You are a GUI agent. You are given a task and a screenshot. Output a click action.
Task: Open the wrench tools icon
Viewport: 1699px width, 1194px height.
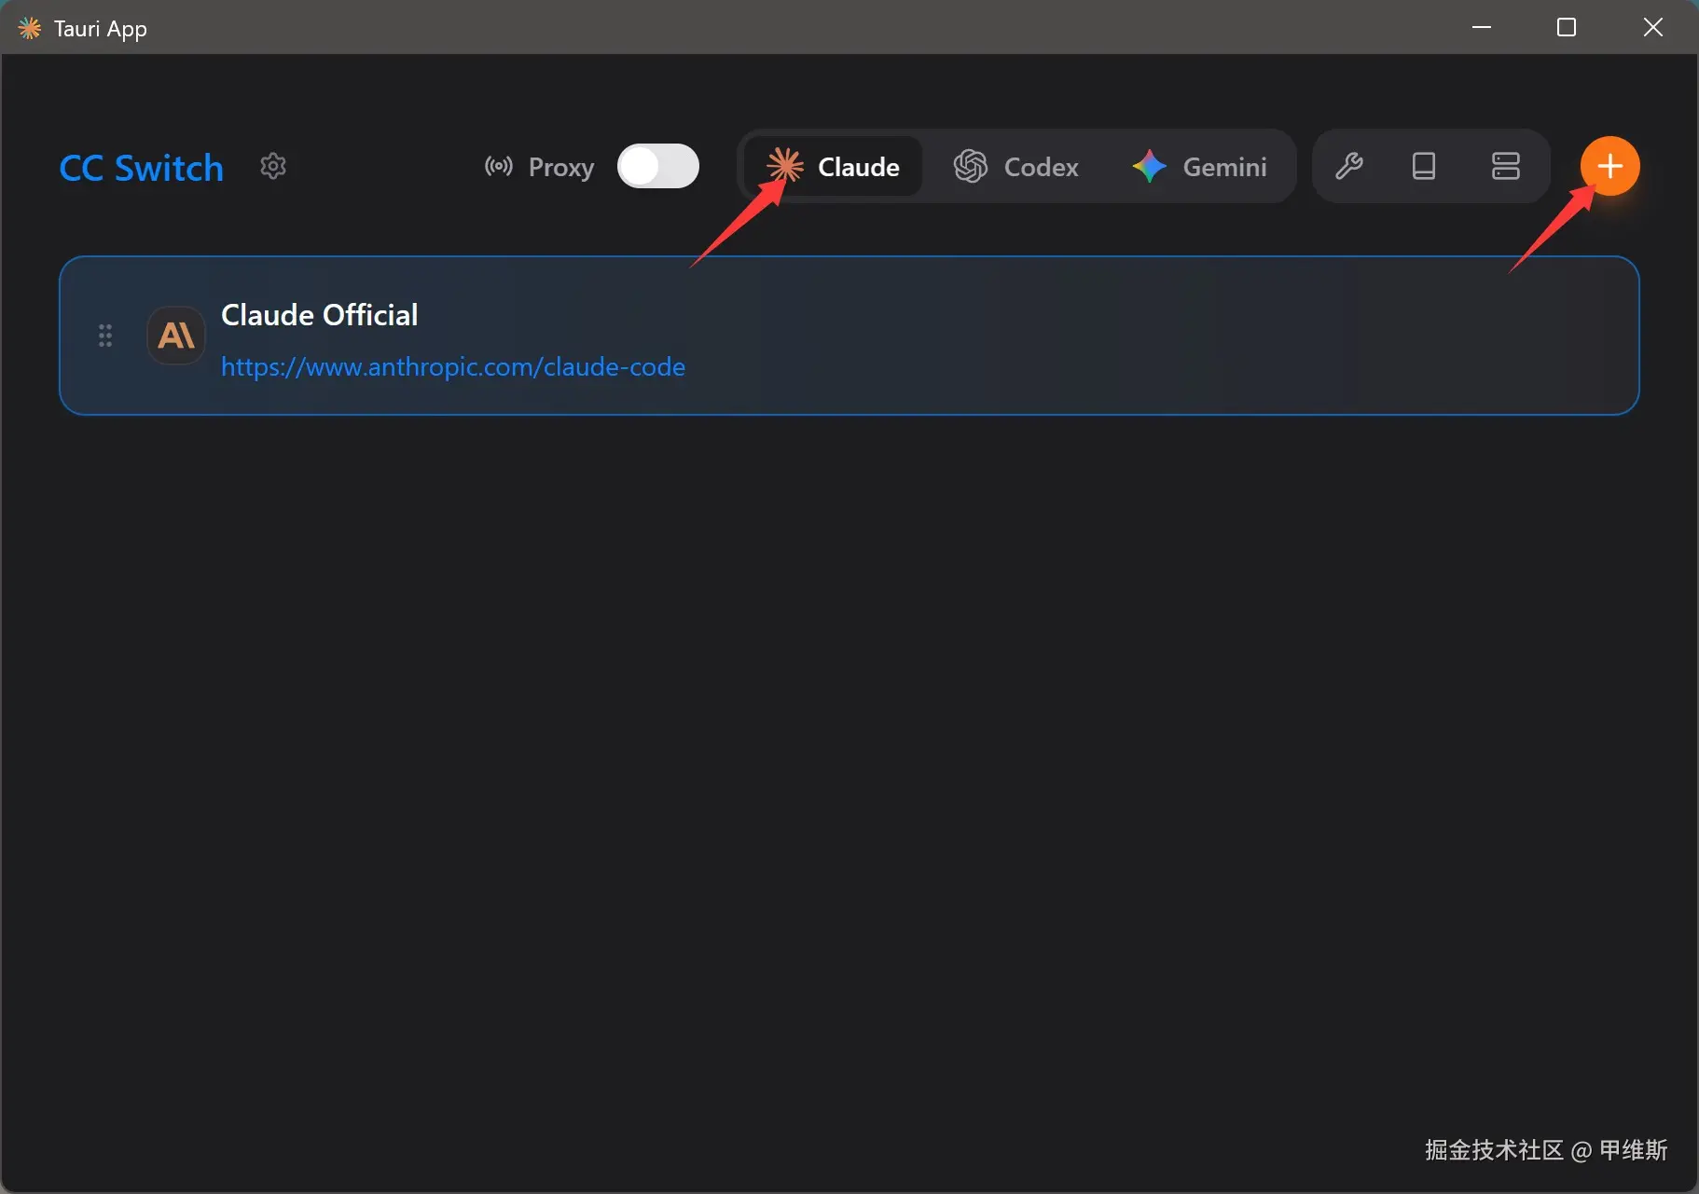pyautogui.click(x=1349, y=167)
